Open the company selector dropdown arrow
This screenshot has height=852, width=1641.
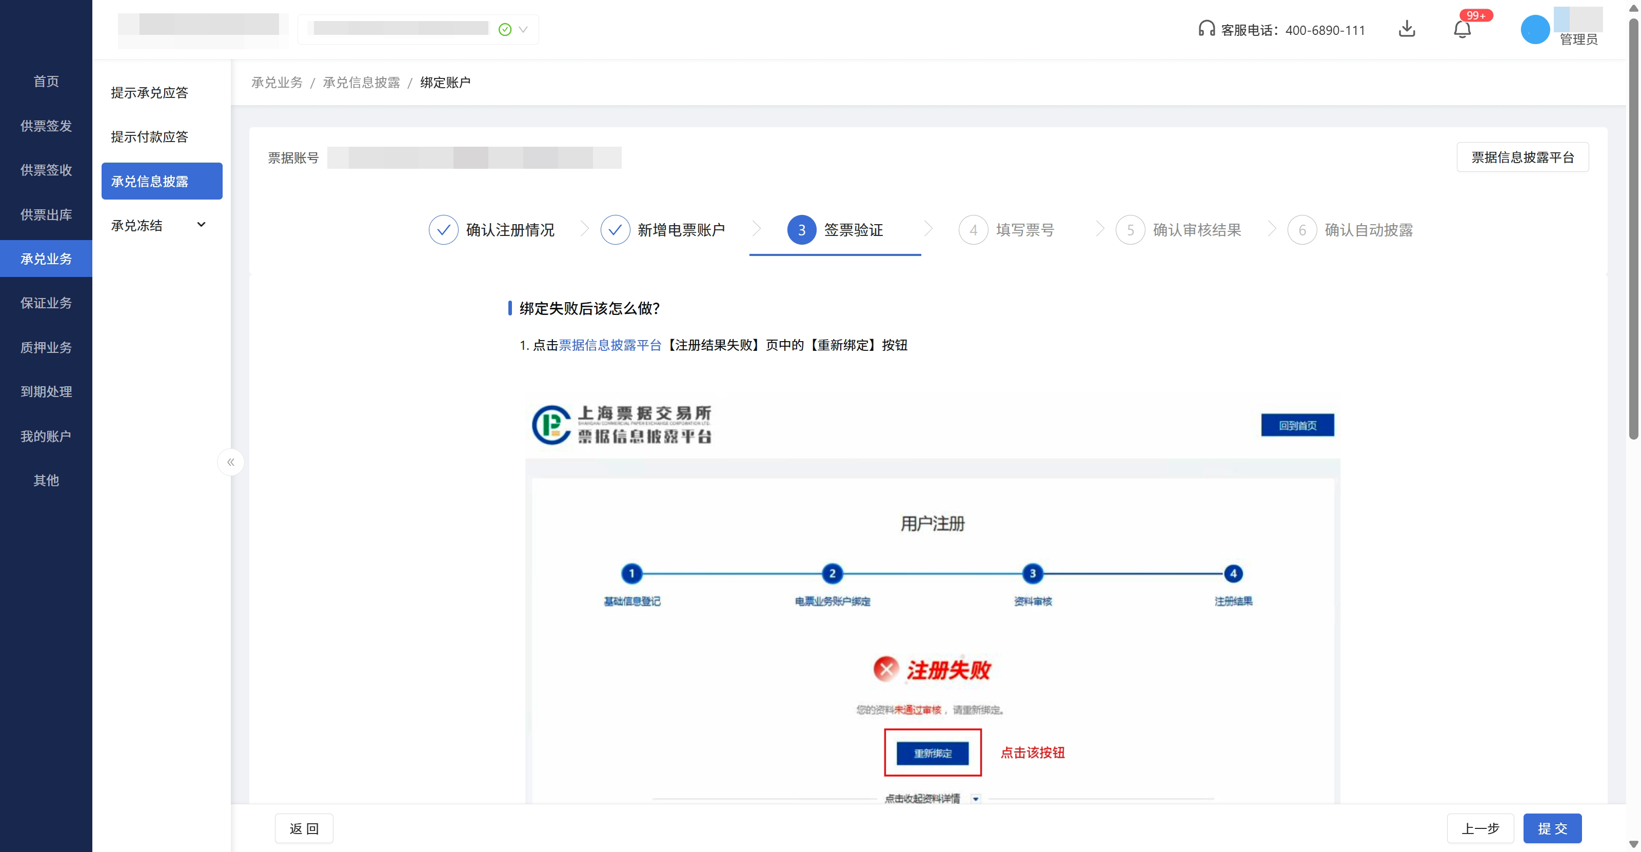(523, 29)
